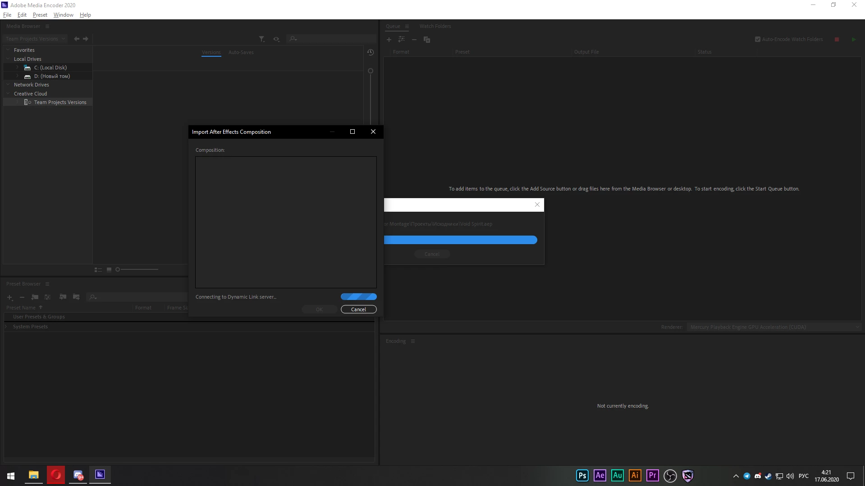Expand the D: (Новый том) drive
The height and width of the screenshot is (486, 865).
click(18, 76)
